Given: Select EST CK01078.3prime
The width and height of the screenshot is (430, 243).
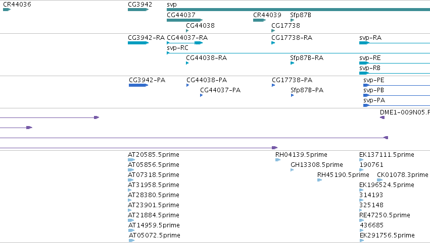Looking at the screenshot, I should point(380,180).
